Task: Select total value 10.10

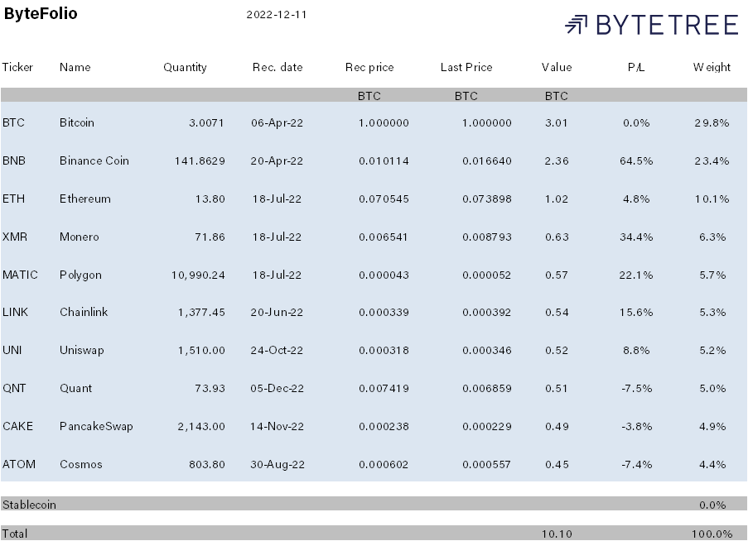Action: (557, 534)
